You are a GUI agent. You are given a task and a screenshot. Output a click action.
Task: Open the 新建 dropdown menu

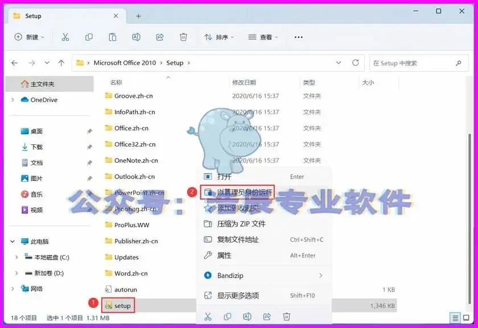click(x=29, y=37)
